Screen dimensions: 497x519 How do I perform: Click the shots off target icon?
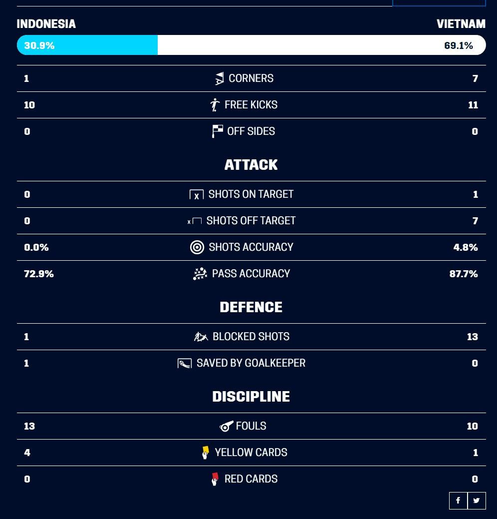[195, 221]
